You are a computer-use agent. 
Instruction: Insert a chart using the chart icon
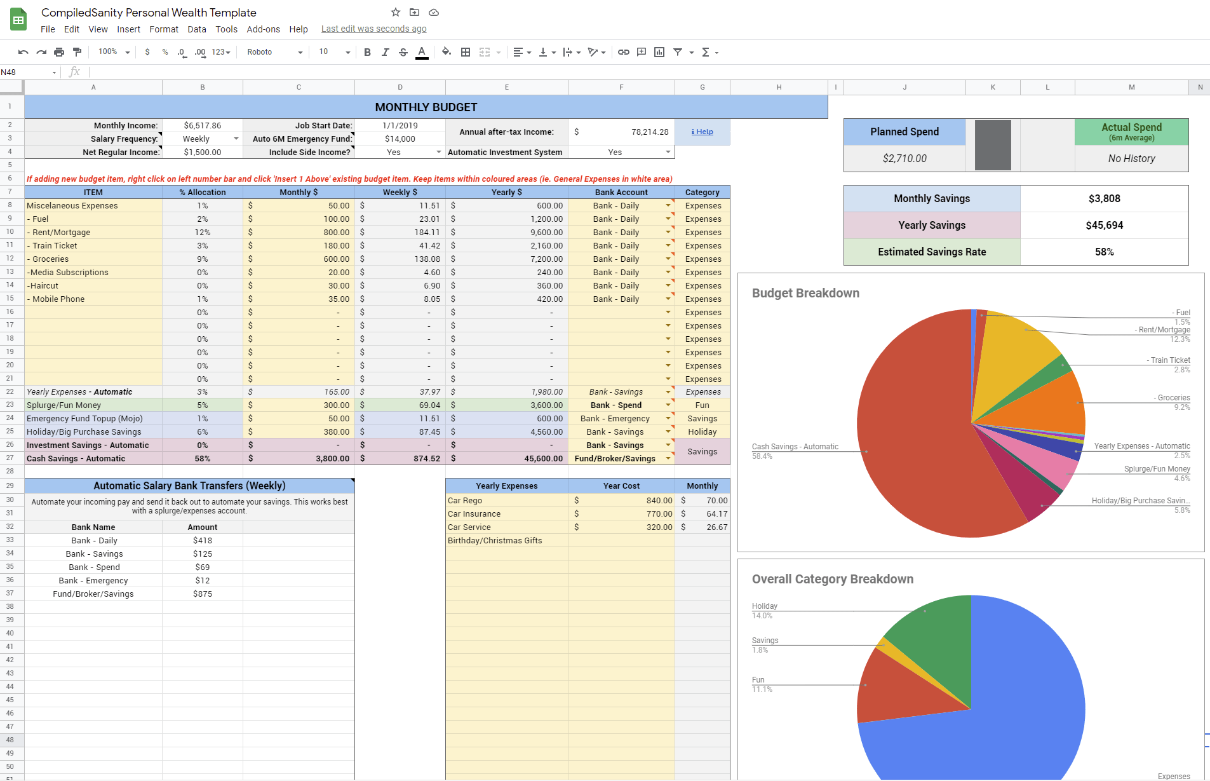coord(659,52)
